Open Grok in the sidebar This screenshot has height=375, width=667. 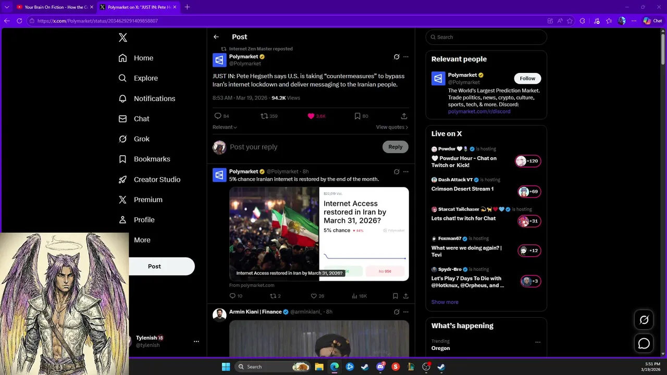point(134,139)
